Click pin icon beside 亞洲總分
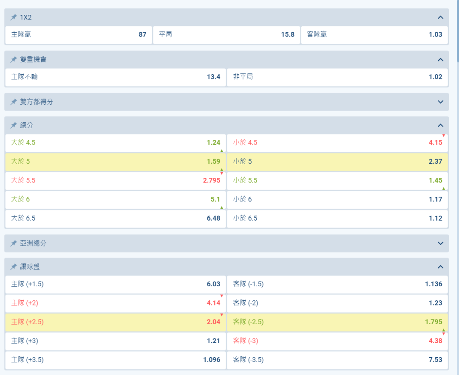This screenshot has width=459, height=375. click(x=14, y=243)
